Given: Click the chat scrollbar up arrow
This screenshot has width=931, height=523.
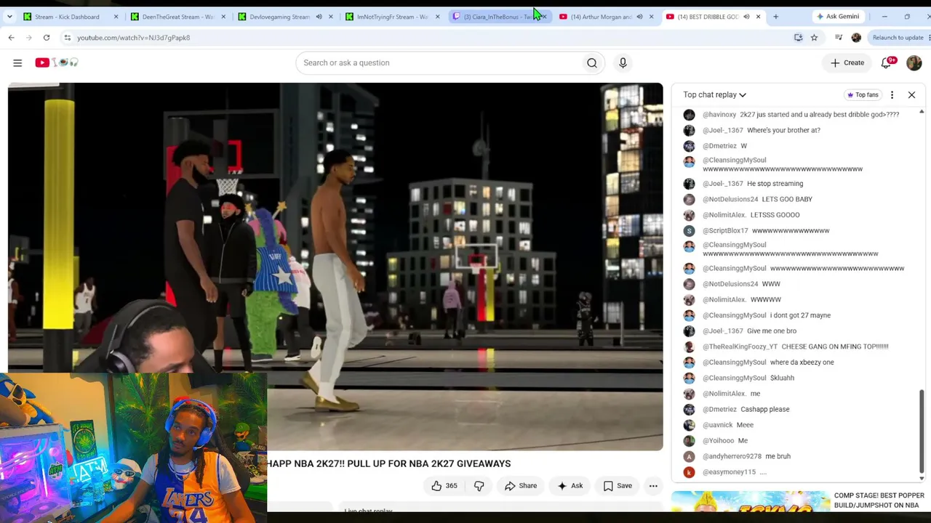Looking at the screenshot, I should click(922, 112).
